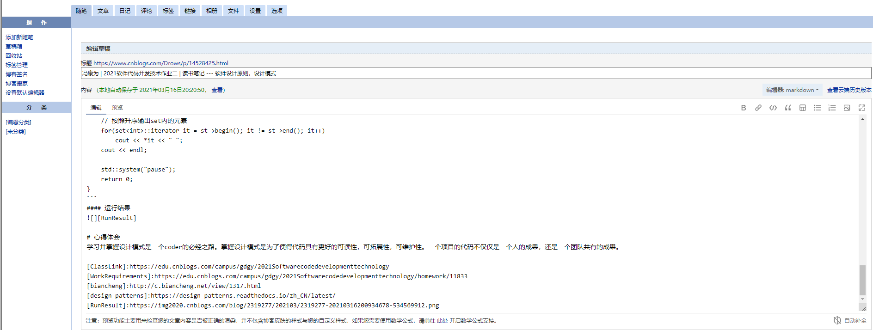Toggle fullscreen editor mode
This screenshot has height=330, width=873.
click(x=862, y=108)
